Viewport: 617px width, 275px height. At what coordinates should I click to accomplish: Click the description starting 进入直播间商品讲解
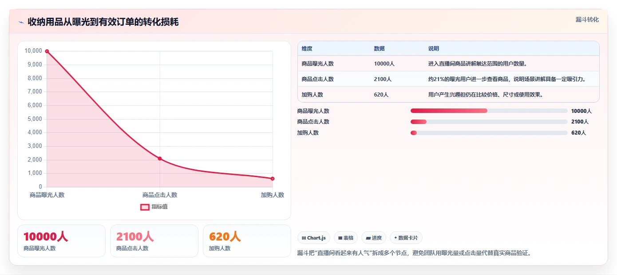pos(478,64)
